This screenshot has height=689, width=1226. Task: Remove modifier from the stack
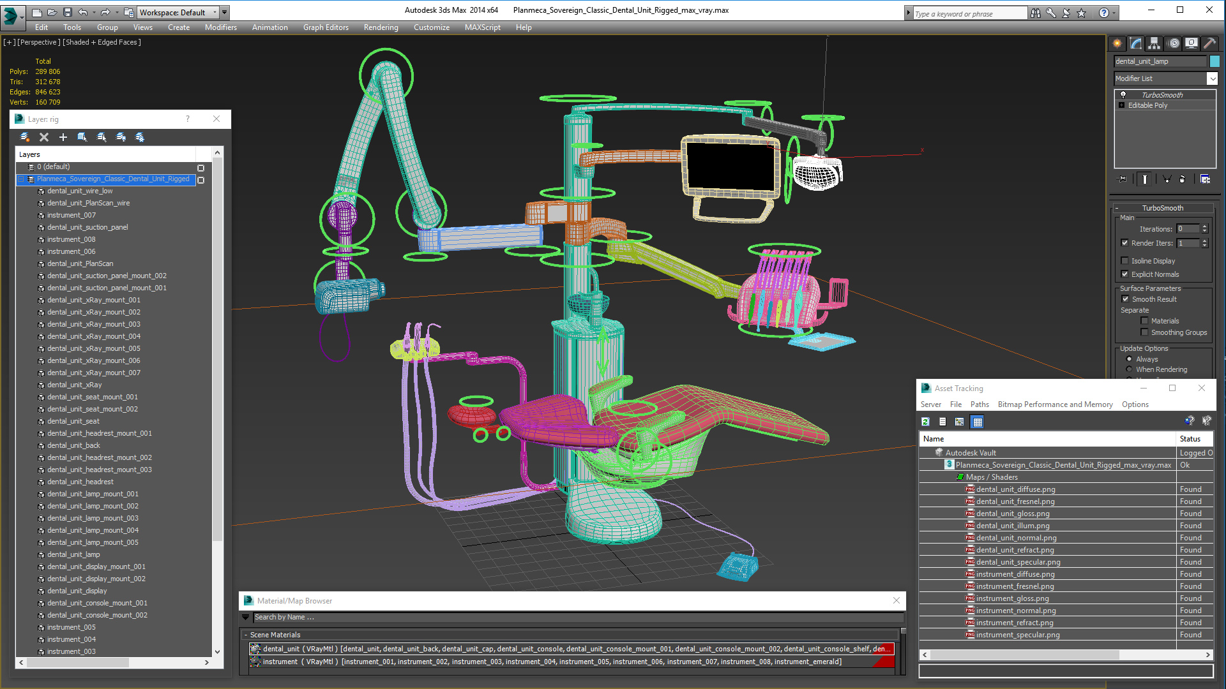coord(1182,179)
